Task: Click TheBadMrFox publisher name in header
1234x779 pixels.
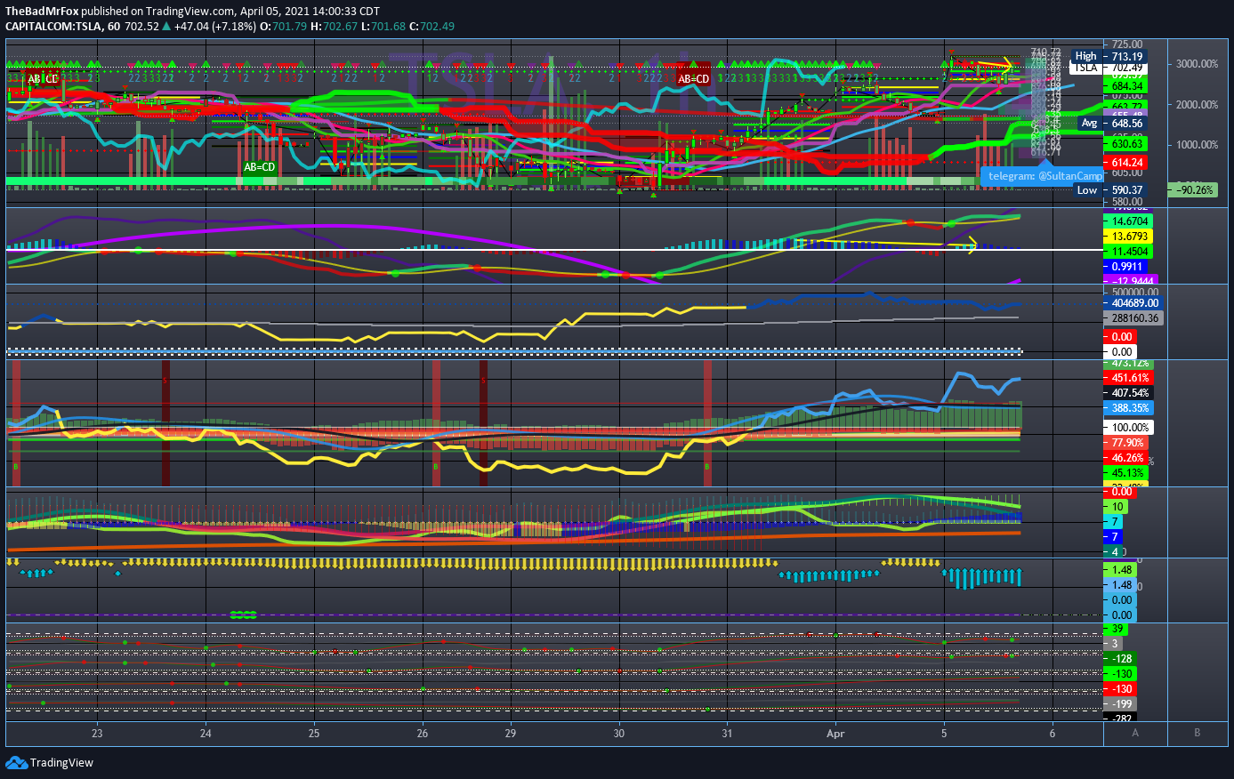Action: coord(42,12)
